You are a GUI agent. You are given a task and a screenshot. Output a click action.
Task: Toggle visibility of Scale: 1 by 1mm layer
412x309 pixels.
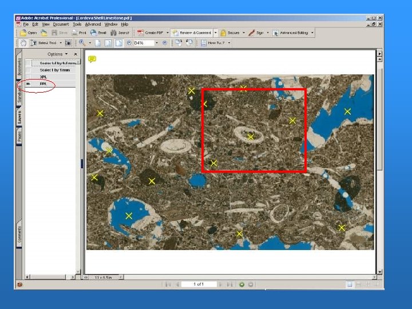[x=28, y=70]
